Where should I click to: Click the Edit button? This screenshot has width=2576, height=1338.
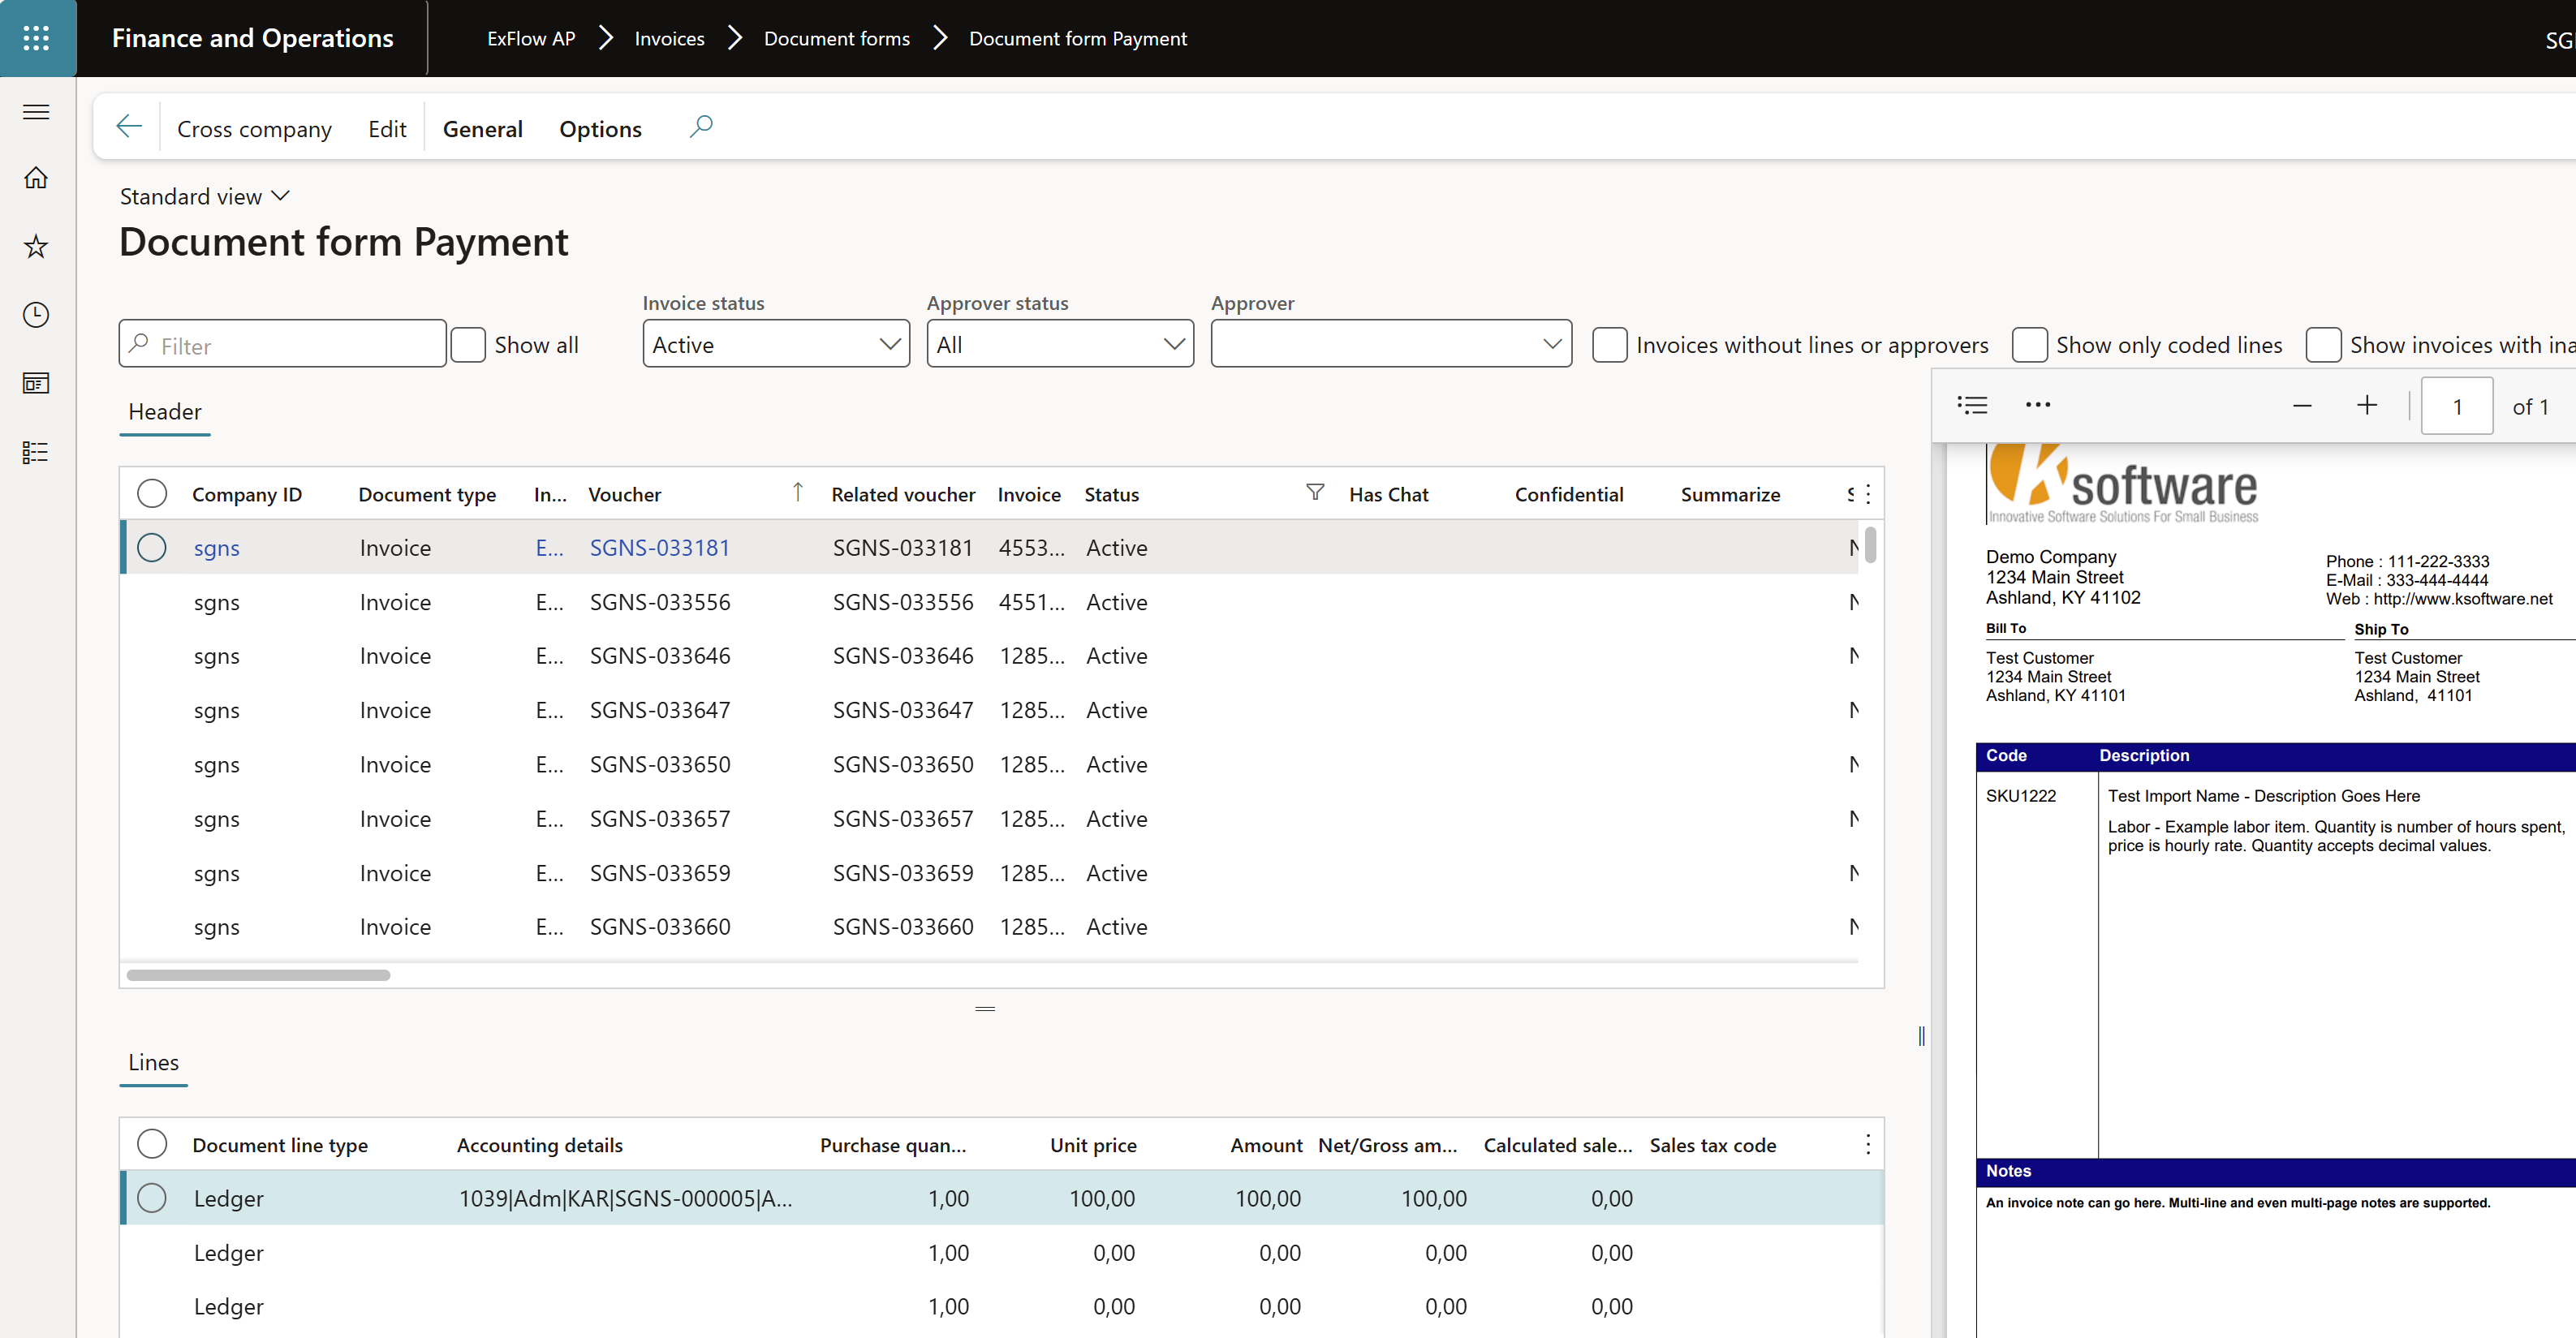tap(387, 128)
